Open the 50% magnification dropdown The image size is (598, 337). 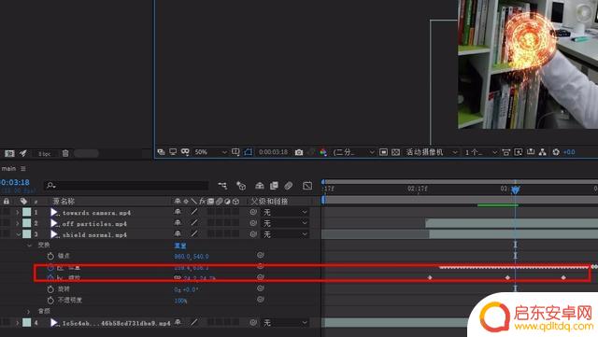(x=210, y=152)
